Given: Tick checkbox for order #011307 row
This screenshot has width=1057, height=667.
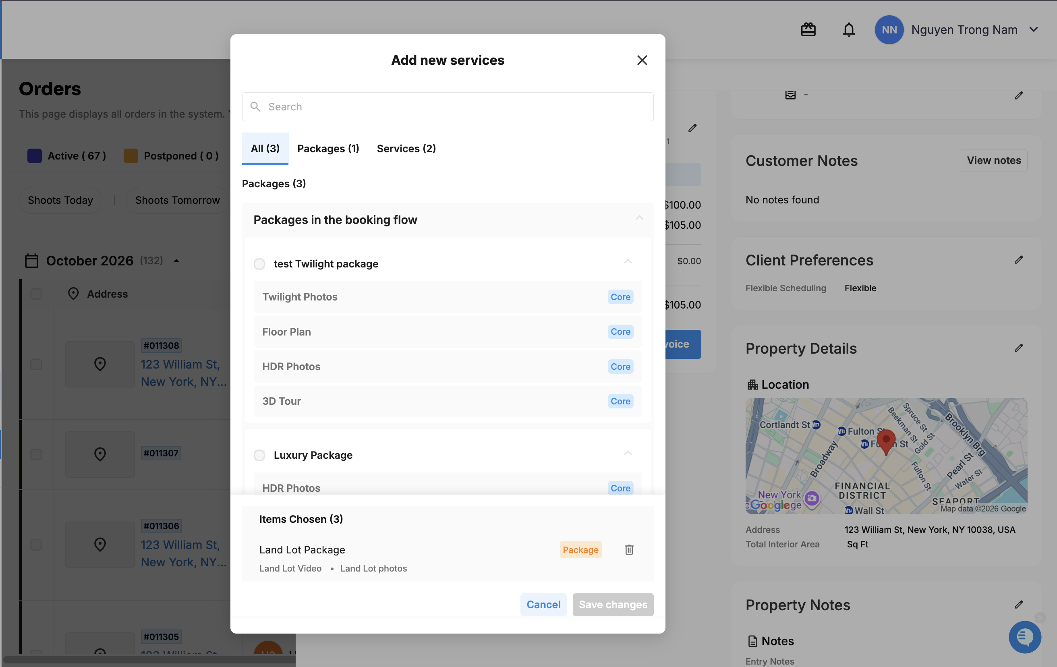Looking at the screenshot, I should click(x=36, y=454).
